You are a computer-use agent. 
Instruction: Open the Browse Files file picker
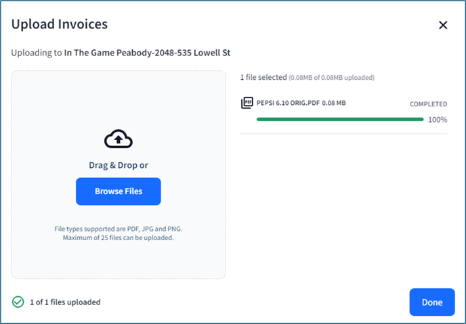click(x=119, y=191)
